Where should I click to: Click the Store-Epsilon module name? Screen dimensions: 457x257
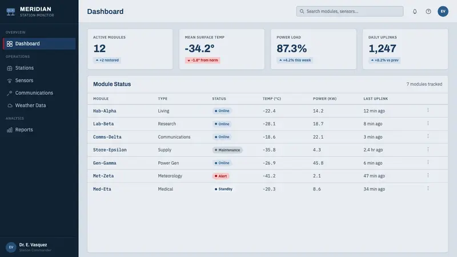point(110,150)
